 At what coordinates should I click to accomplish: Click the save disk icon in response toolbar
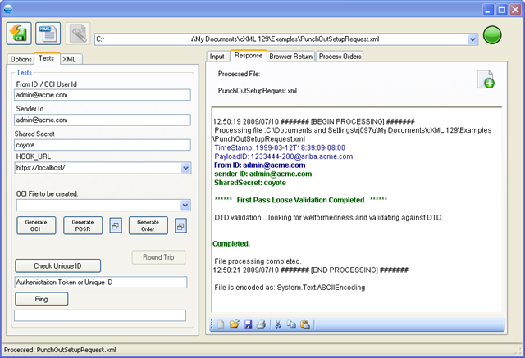[248, 324]
